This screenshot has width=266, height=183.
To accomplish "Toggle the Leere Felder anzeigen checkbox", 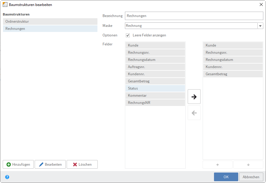I will coord(128,35).
